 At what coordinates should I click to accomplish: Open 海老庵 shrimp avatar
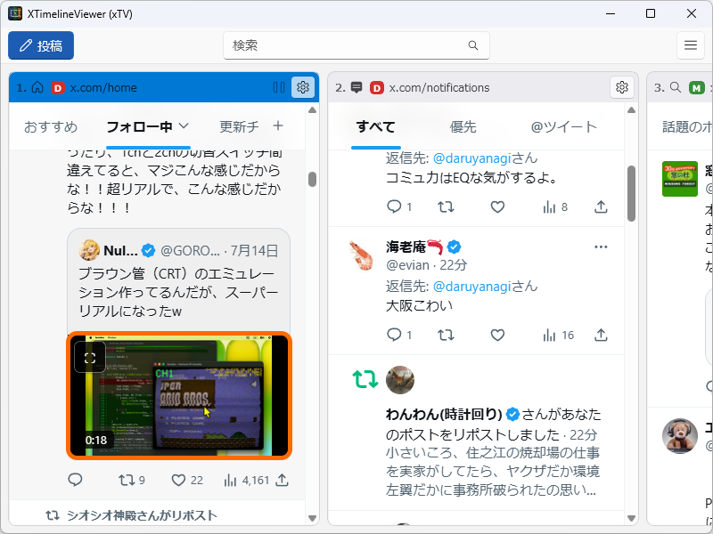point(361,256)
